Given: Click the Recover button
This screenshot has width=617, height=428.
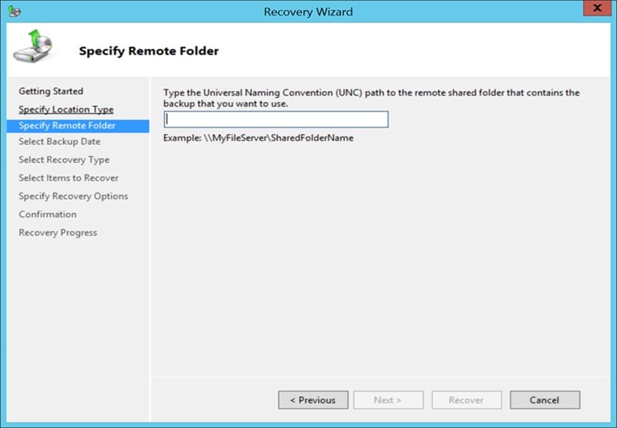Looking at the screenshot, I should [x=467, y=400].
